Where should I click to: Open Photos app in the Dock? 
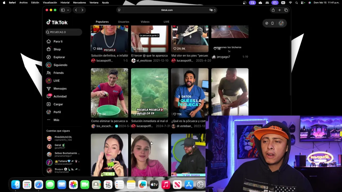73,185
